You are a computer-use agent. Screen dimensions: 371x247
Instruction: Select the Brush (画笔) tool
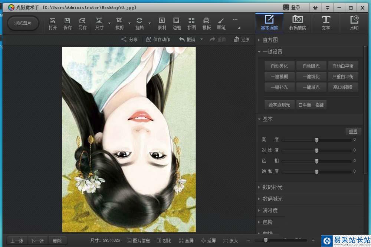tap(221, 23)
